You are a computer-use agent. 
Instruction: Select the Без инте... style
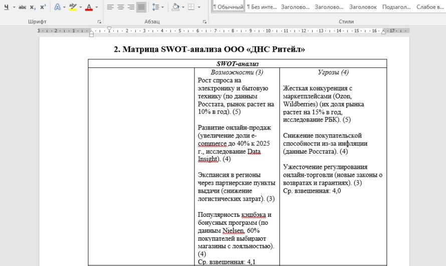click(x=262, y=7)
